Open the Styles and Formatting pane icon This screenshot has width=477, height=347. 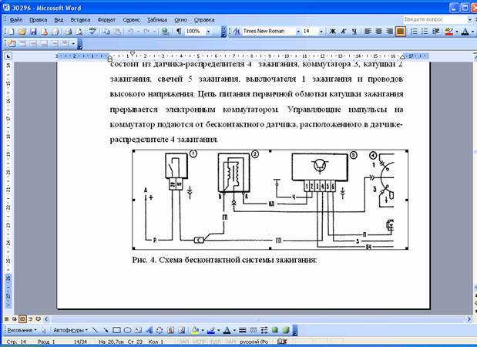pos(237,32)
